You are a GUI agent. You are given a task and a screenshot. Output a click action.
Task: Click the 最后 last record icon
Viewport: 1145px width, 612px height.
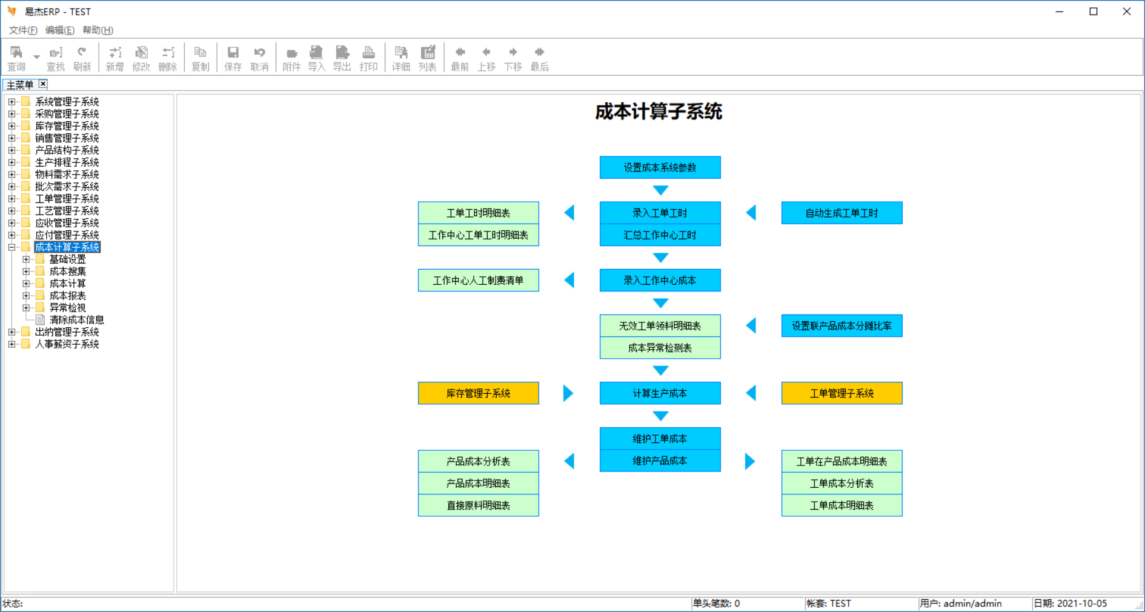coord(540,58)
